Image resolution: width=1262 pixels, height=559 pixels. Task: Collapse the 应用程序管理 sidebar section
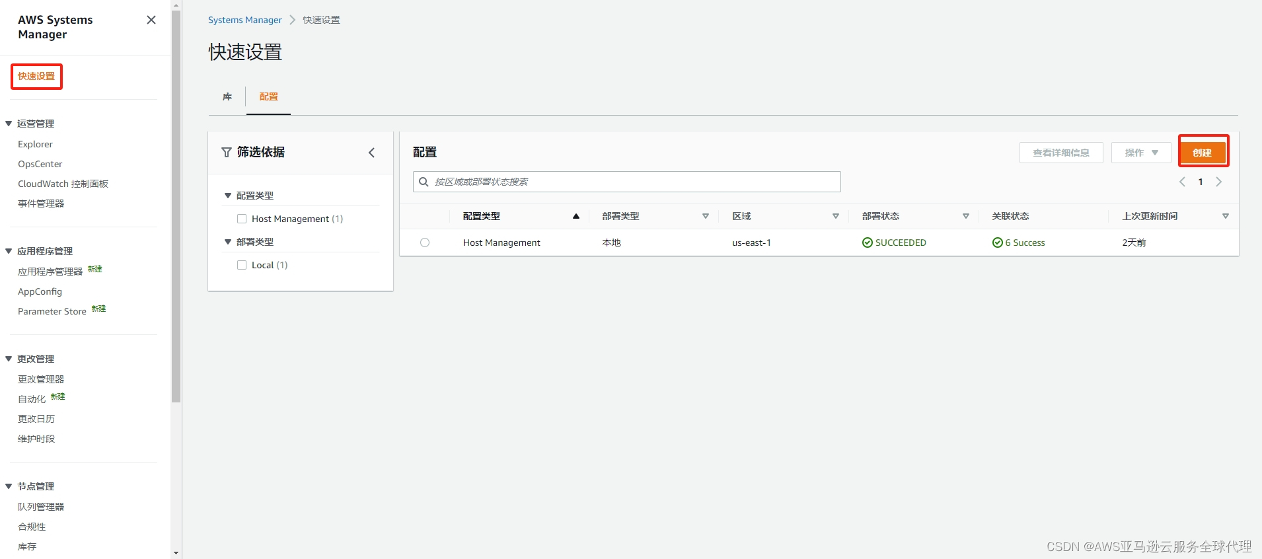point(9,251)
